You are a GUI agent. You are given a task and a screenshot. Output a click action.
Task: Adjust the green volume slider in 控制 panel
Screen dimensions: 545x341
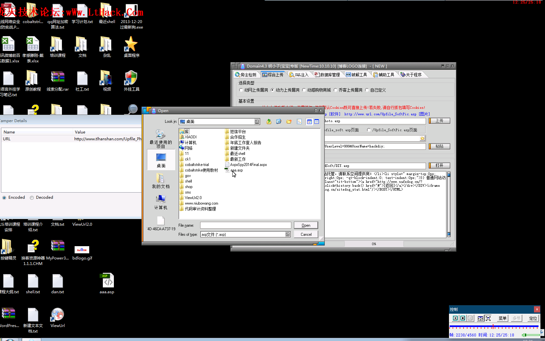coord(532,335)
